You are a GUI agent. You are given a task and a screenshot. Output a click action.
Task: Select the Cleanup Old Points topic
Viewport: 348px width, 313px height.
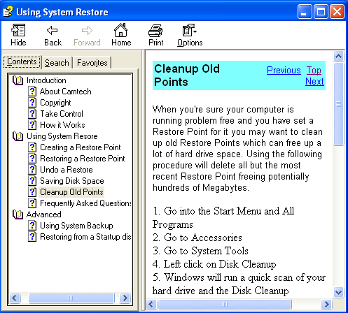(71, 192)
